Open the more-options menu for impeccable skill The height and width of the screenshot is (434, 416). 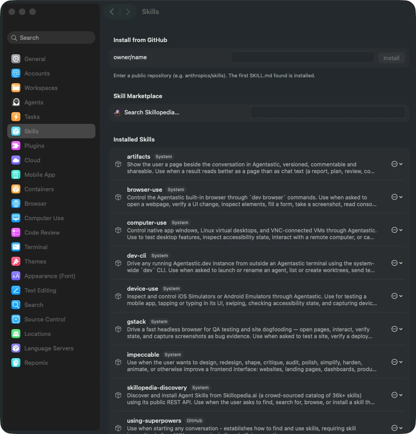(x=397, y=362)
